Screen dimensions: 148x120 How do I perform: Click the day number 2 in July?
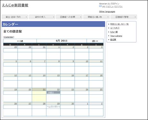pos(102,103)
